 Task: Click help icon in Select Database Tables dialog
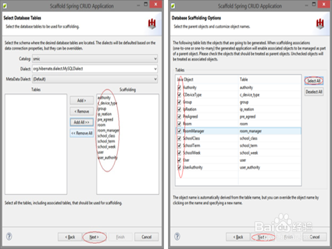[x=9, y=236]
